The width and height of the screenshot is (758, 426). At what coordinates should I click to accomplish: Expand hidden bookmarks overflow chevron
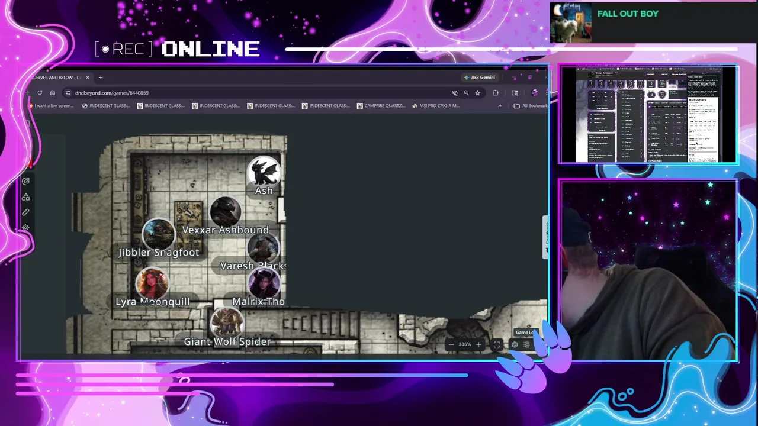[499, 106]
